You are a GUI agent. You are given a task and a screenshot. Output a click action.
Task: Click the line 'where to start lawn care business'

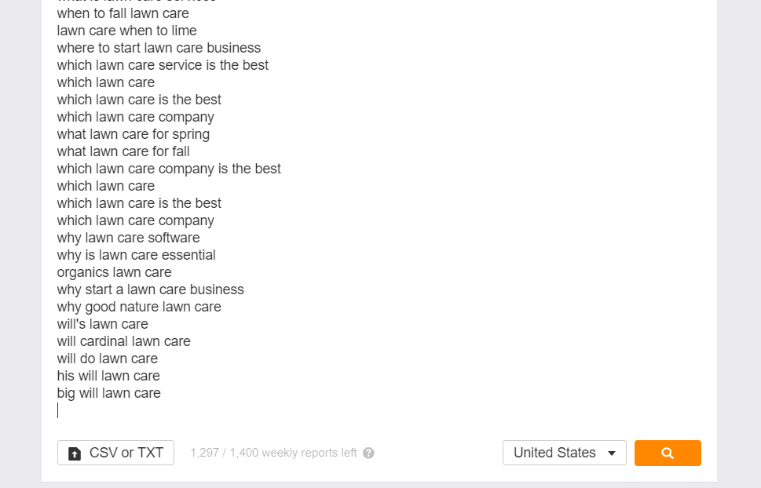coord(159,48)
